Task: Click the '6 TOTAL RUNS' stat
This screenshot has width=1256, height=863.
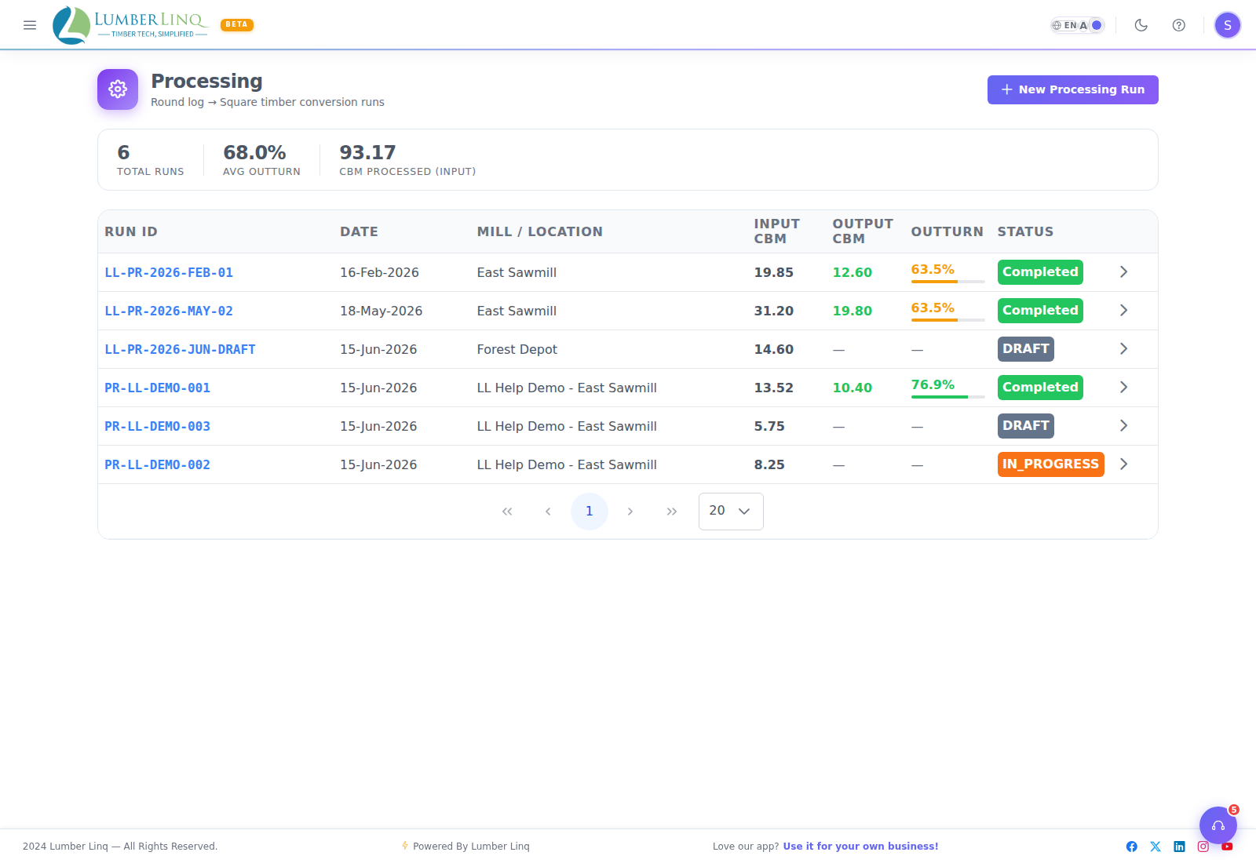Action: pyautogui.click(x=151, y=160)
